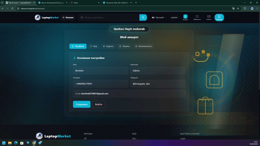Focus the laptop search field
Viewport: 260px width, 146px height.
click(x=109, y=17)
